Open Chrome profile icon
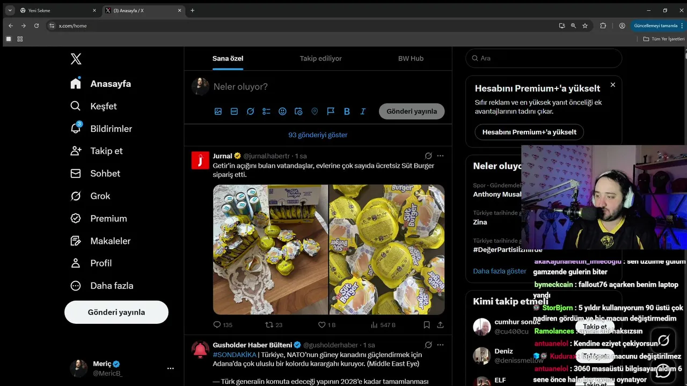This screenshot has height=386, width=687. tap(622, 26)
